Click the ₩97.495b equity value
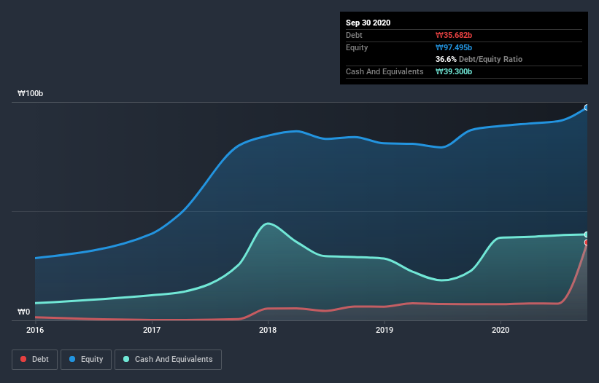Screen dimensions: 599x383 pyautogui.click(x=454, y=47)
